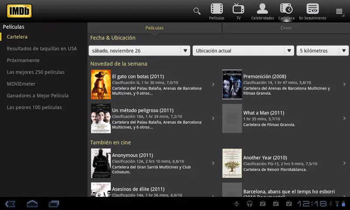Open the En Seguimiento watchlist icon
This screenshot has height=210, width=350.
click(312, 9)
